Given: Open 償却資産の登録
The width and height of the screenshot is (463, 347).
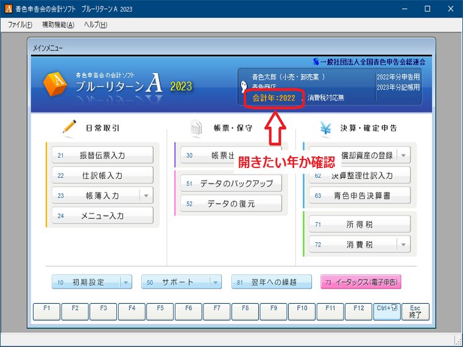Looking at the screenshot, I should 367,155.
